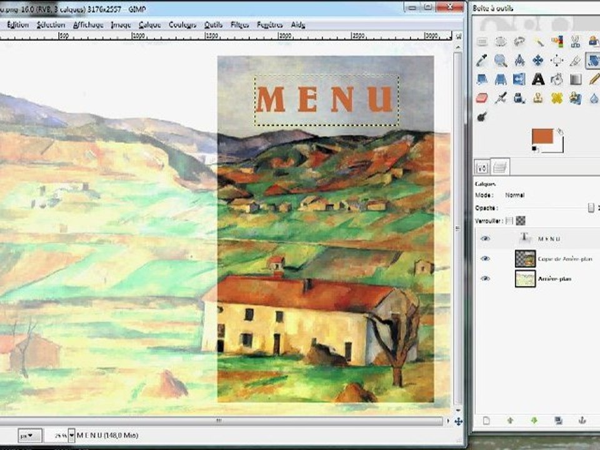Open the Filtres menu

[x=239, y=25]
